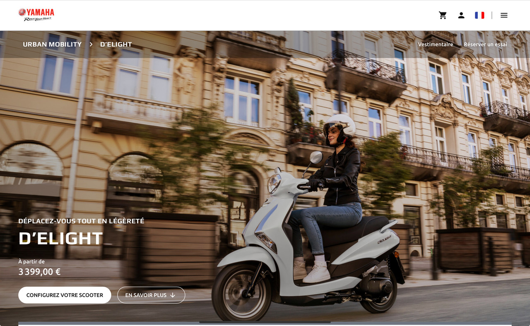This screenshot has height=326, width=530.
Task: Click the D'ELIGHT hero title
Action: [60, 239]
